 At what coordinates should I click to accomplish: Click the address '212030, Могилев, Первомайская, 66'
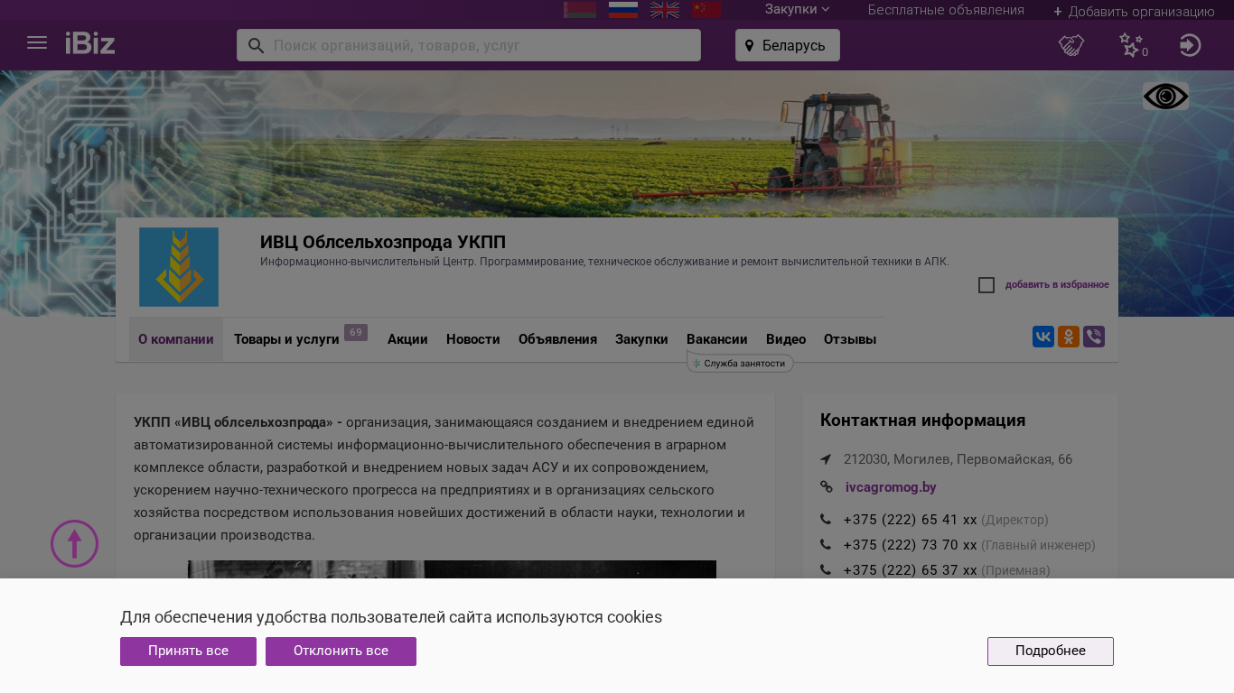click(x=958, y=459)
